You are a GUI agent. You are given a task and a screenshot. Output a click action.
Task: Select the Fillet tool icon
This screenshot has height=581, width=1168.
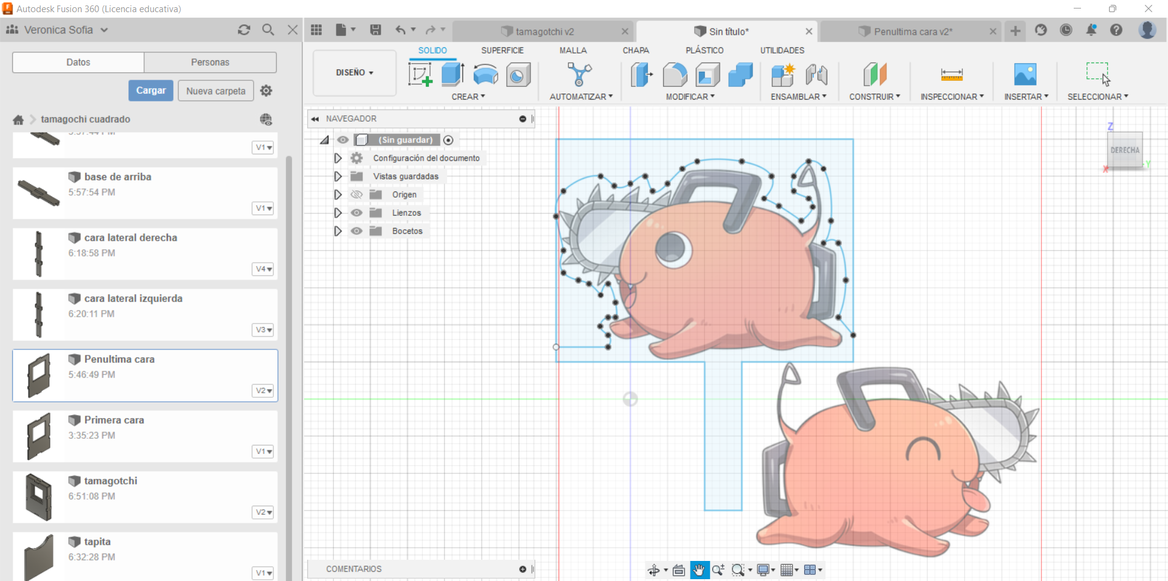pyautogui.click(x=675, y=75)
